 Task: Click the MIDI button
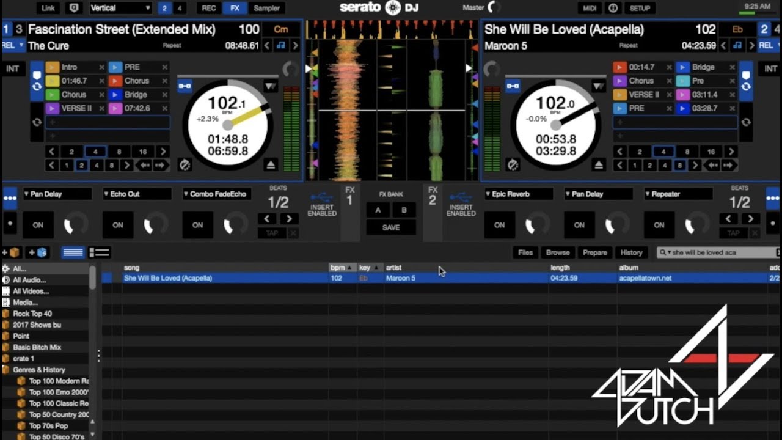589,8
